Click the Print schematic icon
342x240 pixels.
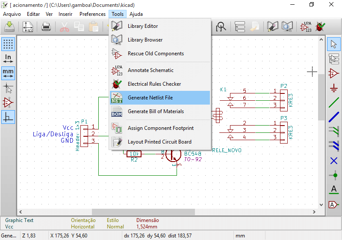46,27
